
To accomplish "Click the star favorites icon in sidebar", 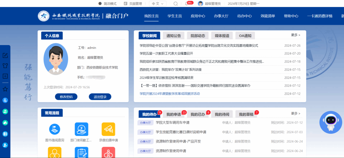I will tap(5, 89).
